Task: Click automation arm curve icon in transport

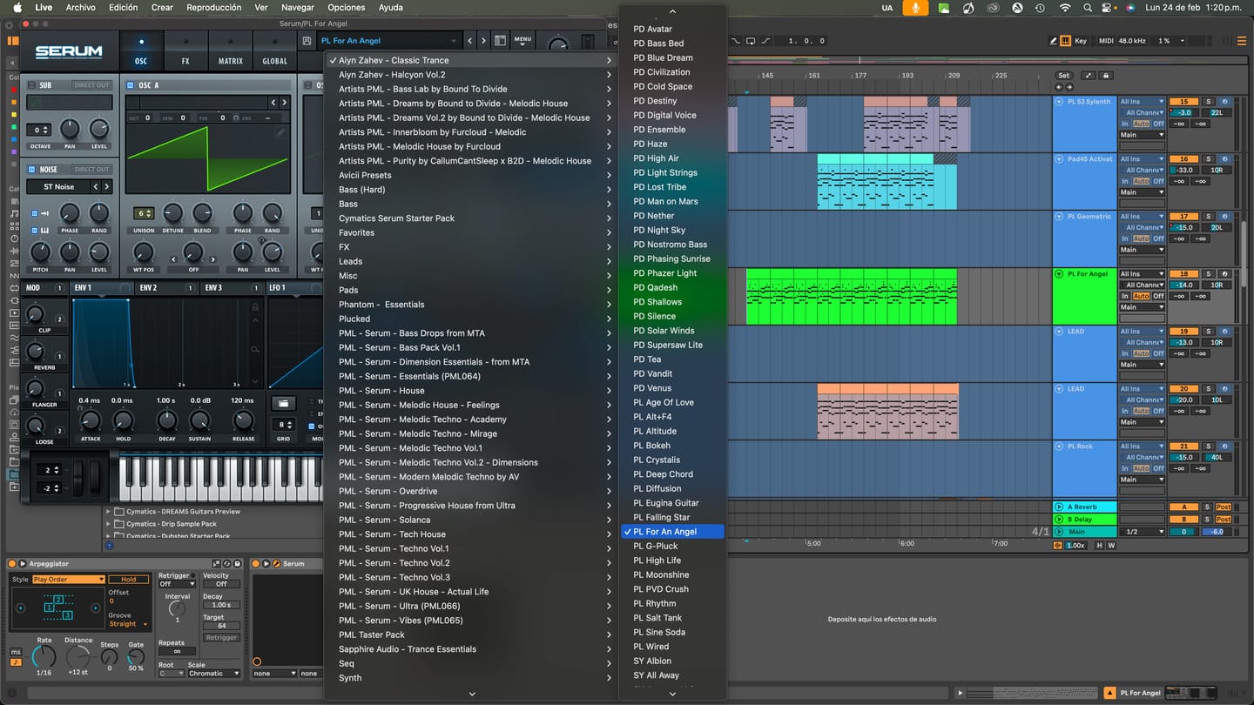Action: coord(765,41)
